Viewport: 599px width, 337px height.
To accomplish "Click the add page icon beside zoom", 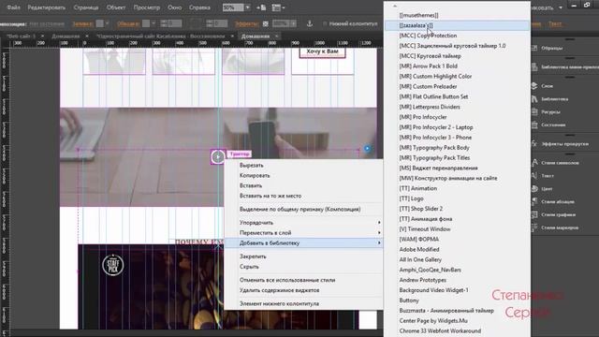I will [262, 7].
